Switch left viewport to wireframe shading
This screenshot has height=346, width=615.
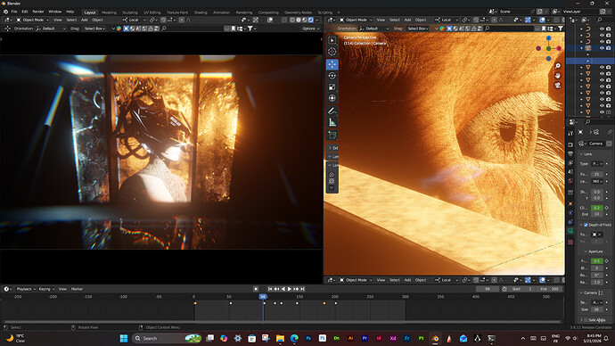(x=292, y=20)
